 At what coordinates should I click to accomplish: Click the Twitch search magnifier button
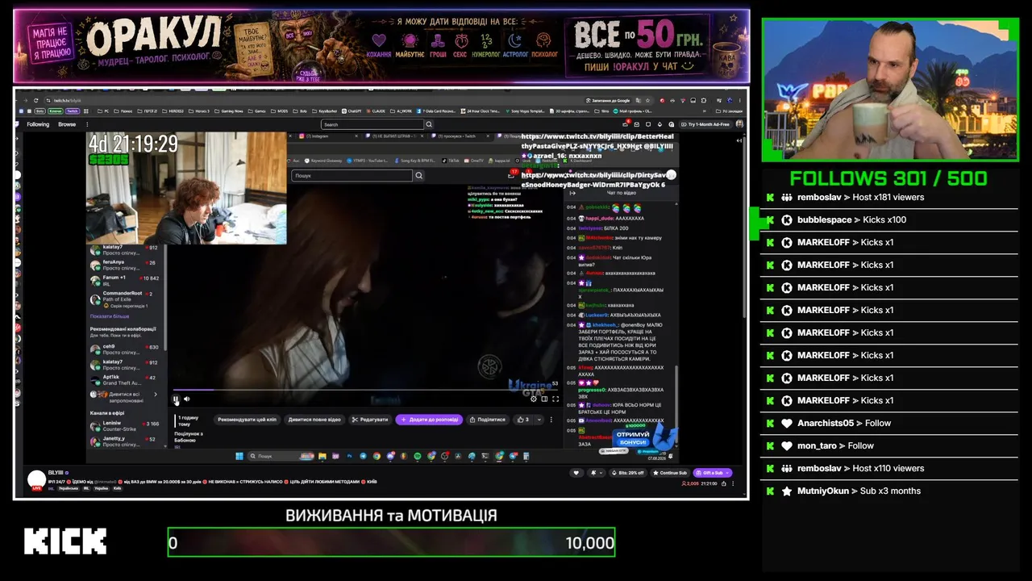(x=429, y=124)
